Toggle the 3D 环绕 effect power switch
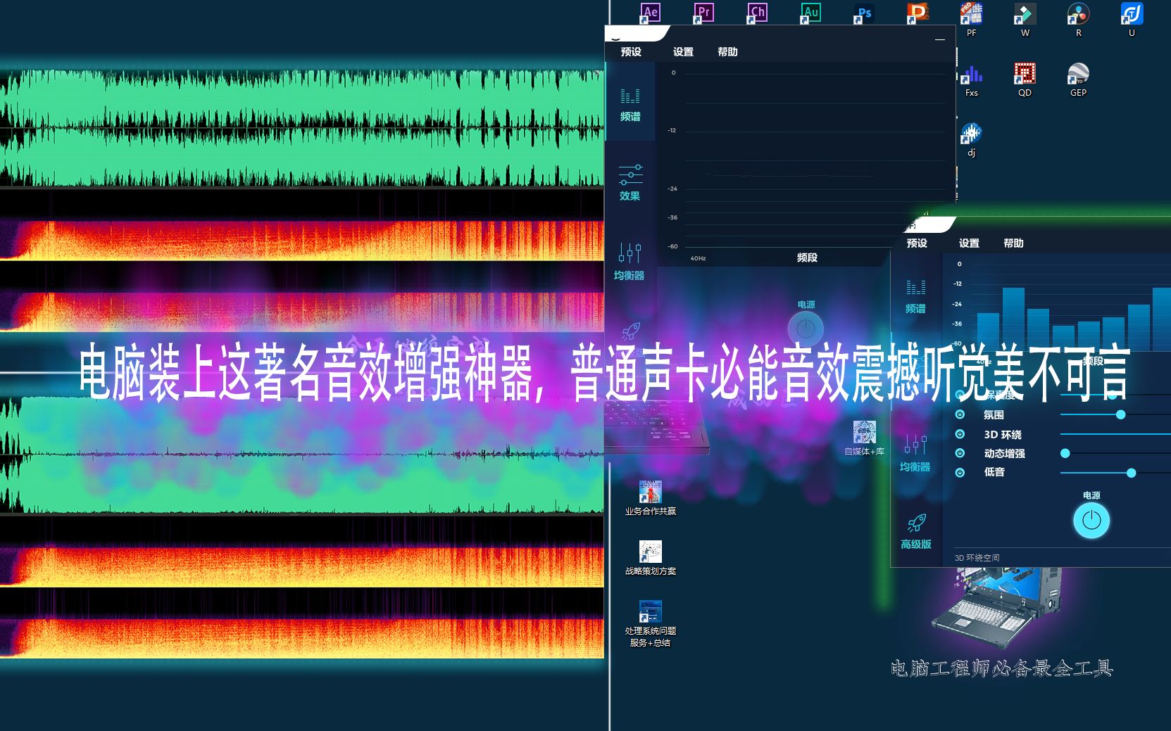This screenshot has height=731, width=1171. click(960, 434)
